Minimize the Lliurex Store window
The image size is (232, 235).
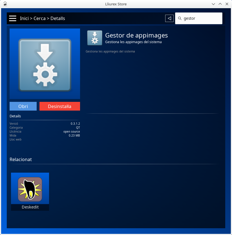pos(213,4)
